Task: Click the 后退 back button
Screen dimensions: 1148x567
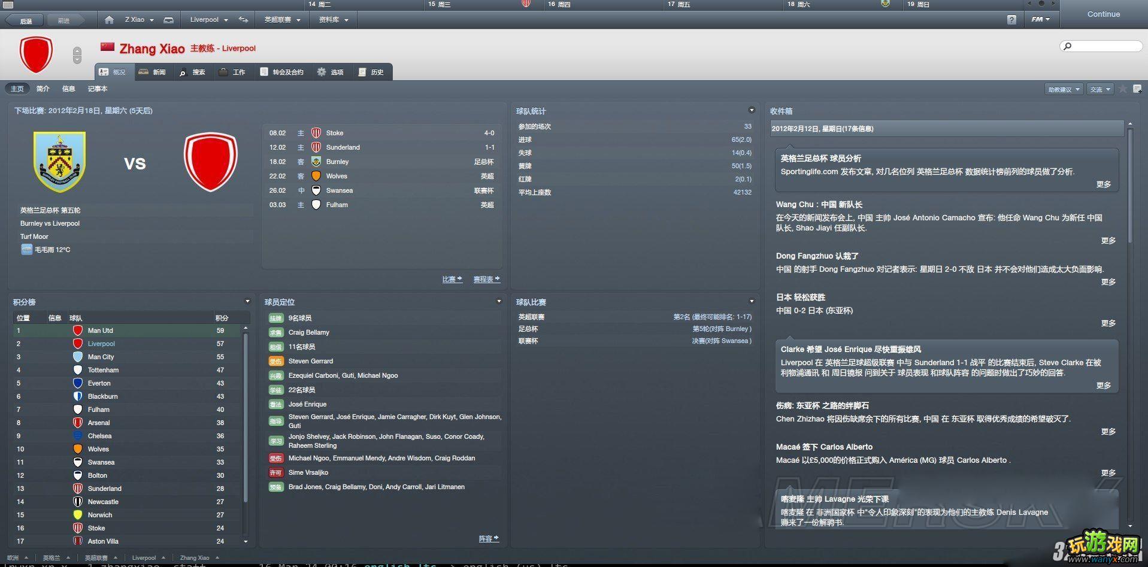Action: click(x=26, y=20)
